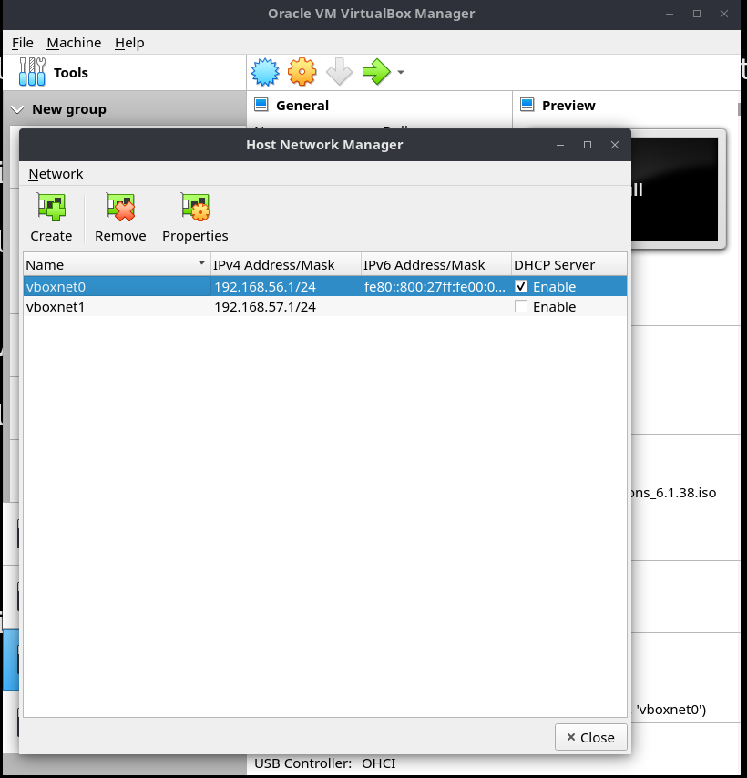Click the Close button in Host Network Manager
The image size is (747, 778).
[x=590, y=737]
